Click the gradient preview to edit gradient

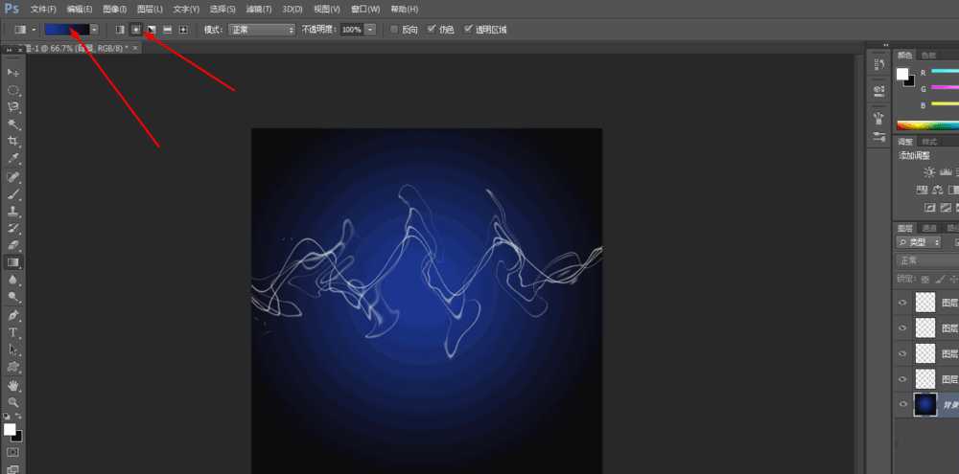click(67, 30)
